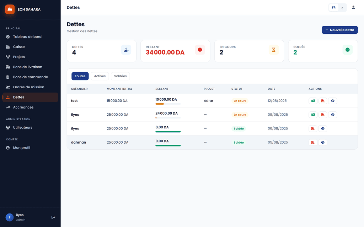Click the red clock icon on Restant card
Viewport: 364px width, 227px height.
pos(200,50)
